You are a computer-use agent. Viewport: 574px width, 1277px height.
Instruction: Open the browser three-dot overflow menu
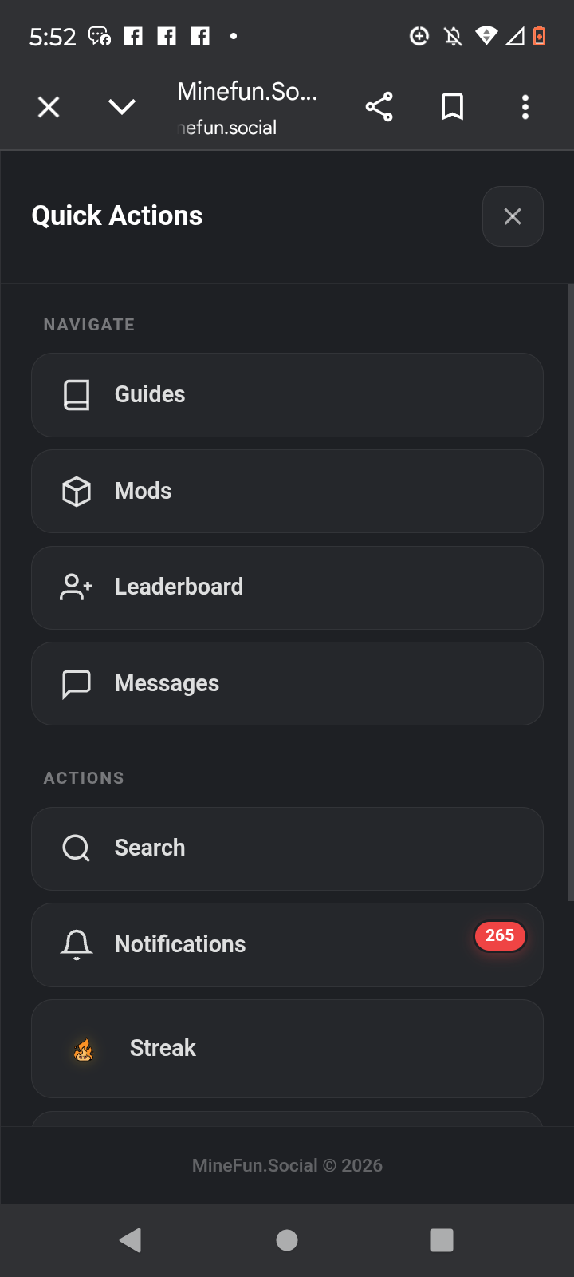coord(525,107)
